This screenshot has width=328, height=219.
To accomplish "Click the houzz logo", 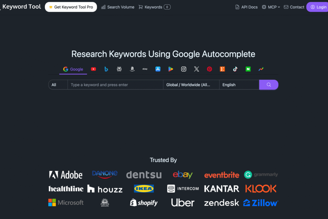I will (105, 189).
